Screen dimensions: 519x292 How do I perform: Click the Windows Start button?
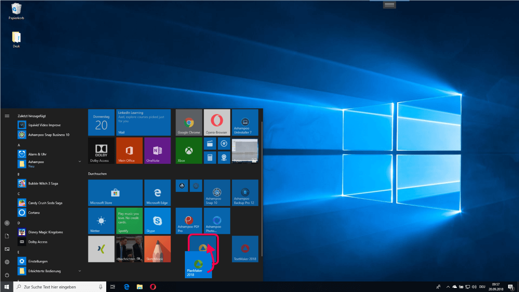[6, 287]
